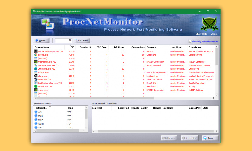
Task: Click the pirate shield logo in the banner
Action: click(x=209, y=24)
